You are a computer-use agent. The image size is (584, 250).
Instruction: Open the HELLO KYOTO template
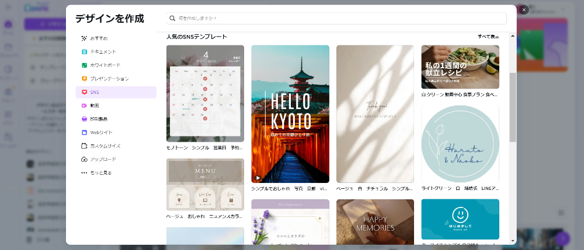pos(290,114)
